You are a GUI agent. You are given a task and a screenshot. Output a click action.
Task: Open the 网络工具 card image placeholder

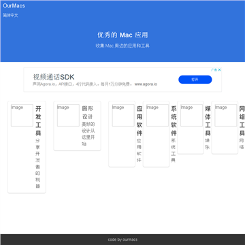226,115
